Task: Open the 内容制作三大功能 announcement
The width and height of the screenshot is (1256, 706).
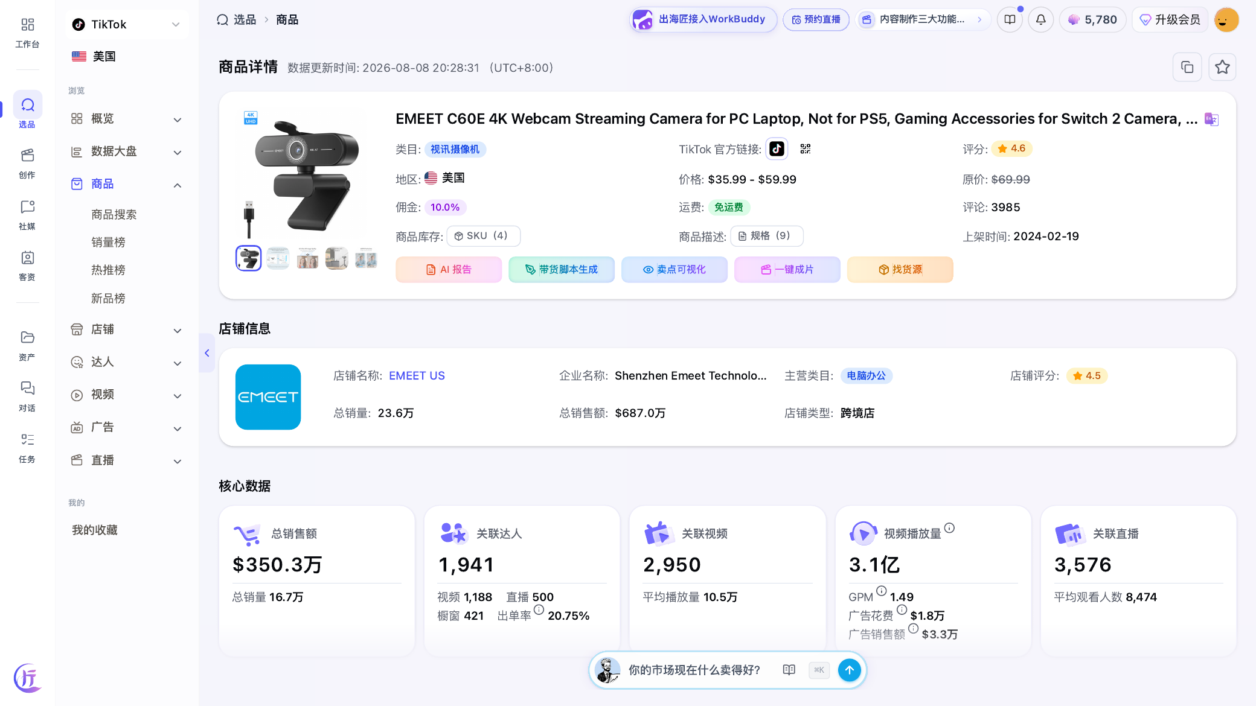Action: pos(923,19)
